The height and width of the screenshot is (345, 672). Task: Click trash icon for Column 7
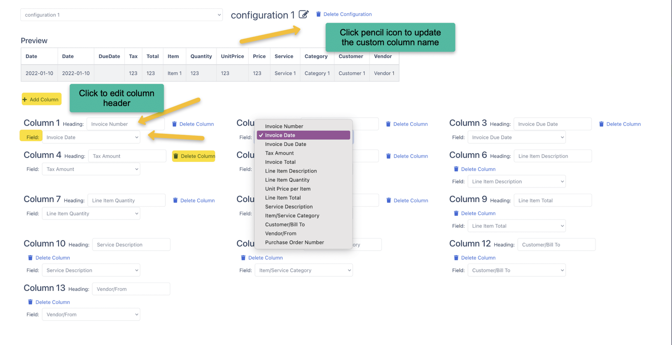[175, 201]
